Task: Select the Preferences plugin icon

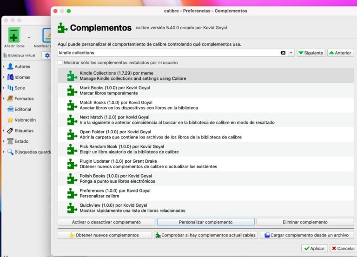Action: coord(72,193)
